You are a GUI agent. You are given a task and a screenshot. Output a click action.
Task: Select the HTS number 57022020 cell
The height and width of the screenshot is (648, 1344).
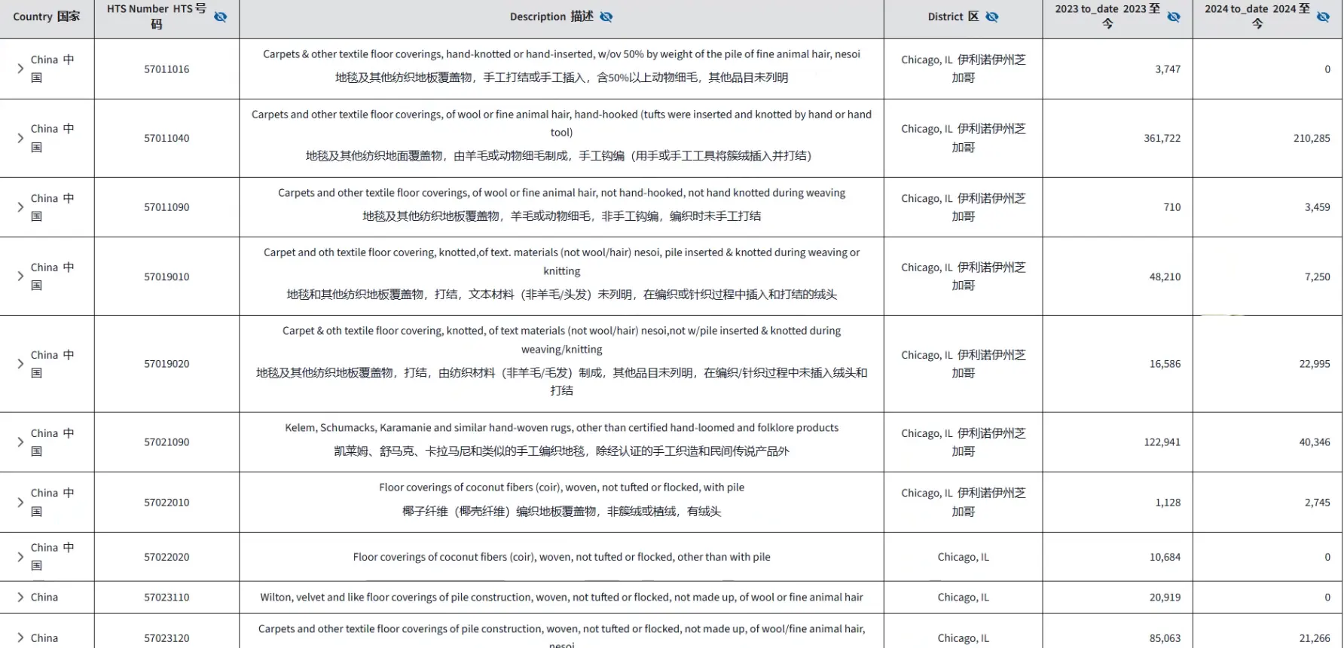(166, 558)
